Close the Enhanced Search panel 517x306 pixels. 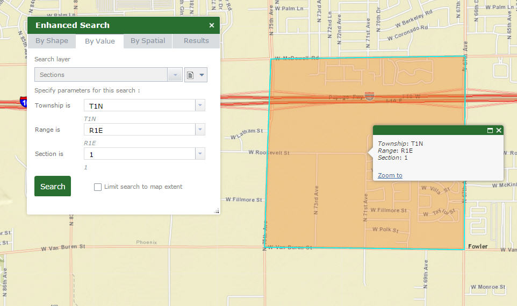coord(212,25)
